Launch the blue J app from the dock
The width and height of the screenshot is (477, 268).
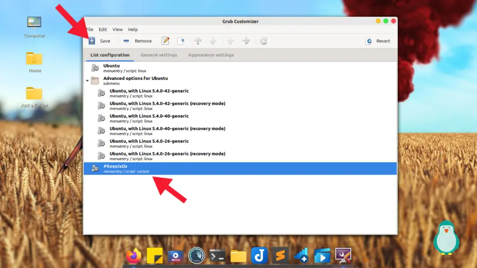259,255
